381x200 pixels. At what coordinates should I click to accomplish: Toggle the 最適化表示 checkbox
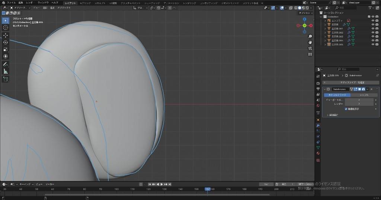pos(346,109)
